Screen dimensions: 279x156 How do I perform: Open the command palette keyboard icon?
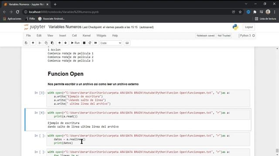tap(127, 43)
